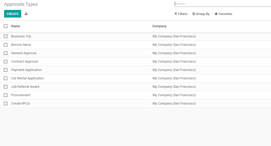Click the star icon beside Favorites
The width and height of the screenshot is (271, 146).
pyautogui.click(x=216, y=14)
